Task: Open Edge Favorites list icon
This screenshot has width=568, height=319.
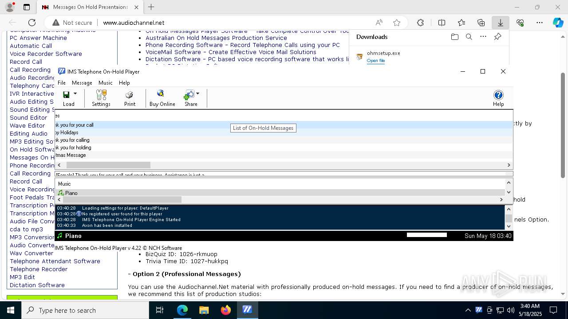Action: pos(461,23)
